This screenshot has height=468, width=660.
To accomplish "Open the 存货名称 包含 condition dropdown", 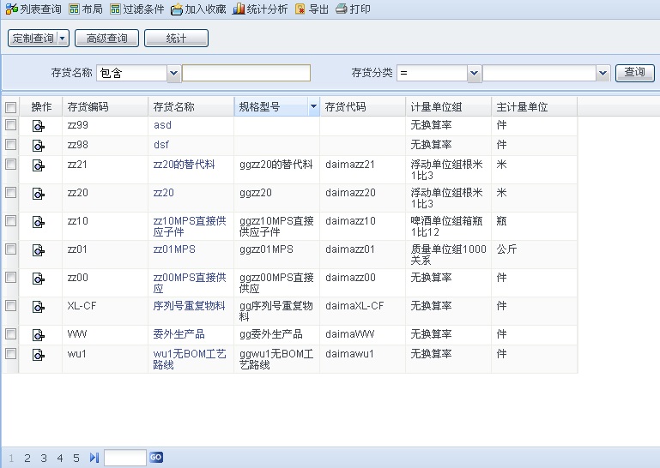I will coord(173,74).
